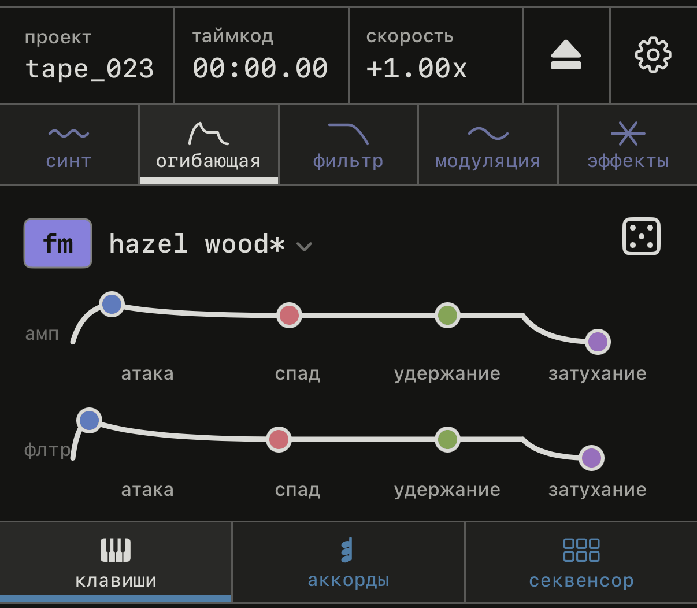Click the filter атака blue handle
Screen dimensions: 697x608
(89, 421)
